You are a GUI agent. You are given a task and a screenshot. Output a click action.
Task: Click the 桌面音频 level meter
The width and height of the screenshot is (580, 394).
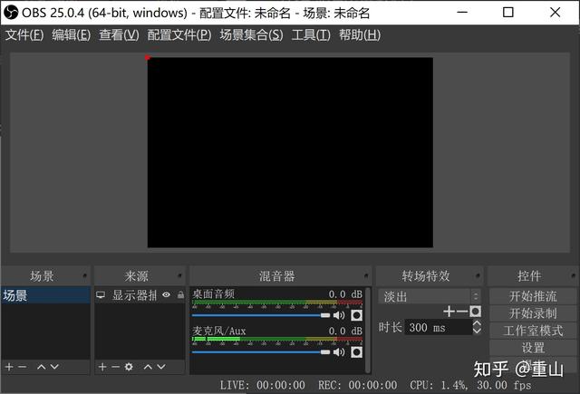[x=277, y=304]
